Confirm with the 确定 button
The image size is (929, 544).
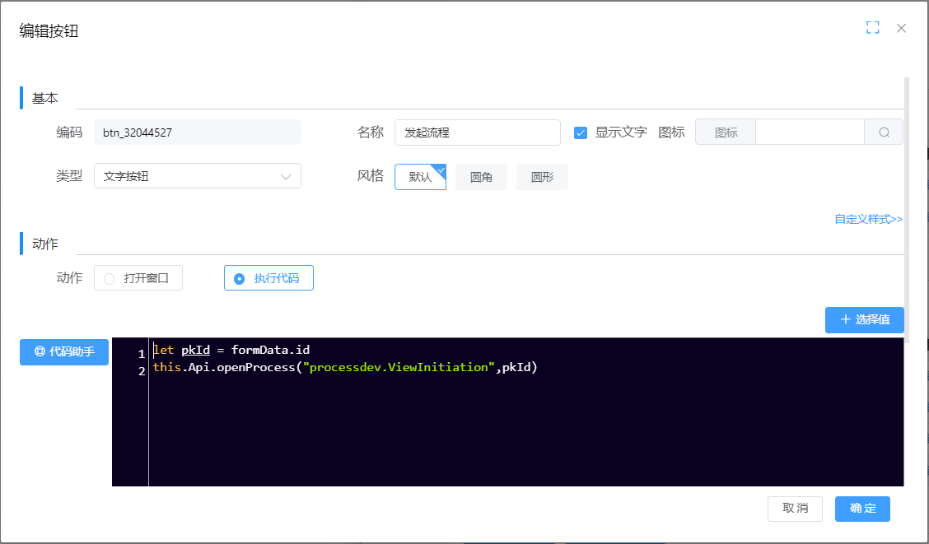(x=862, y=509)
